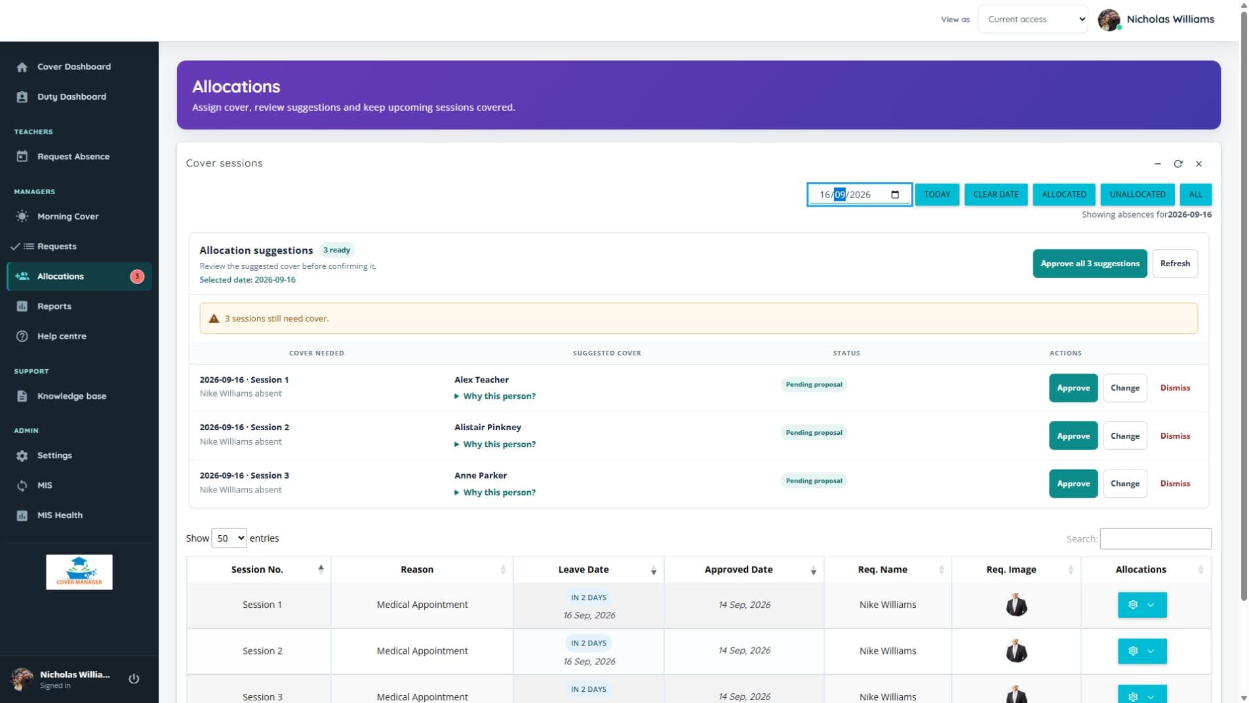The height and width of the screenshot is (703, 1249).
Task: Click the Request Absence calendar icon
Action: click(22, 157)
